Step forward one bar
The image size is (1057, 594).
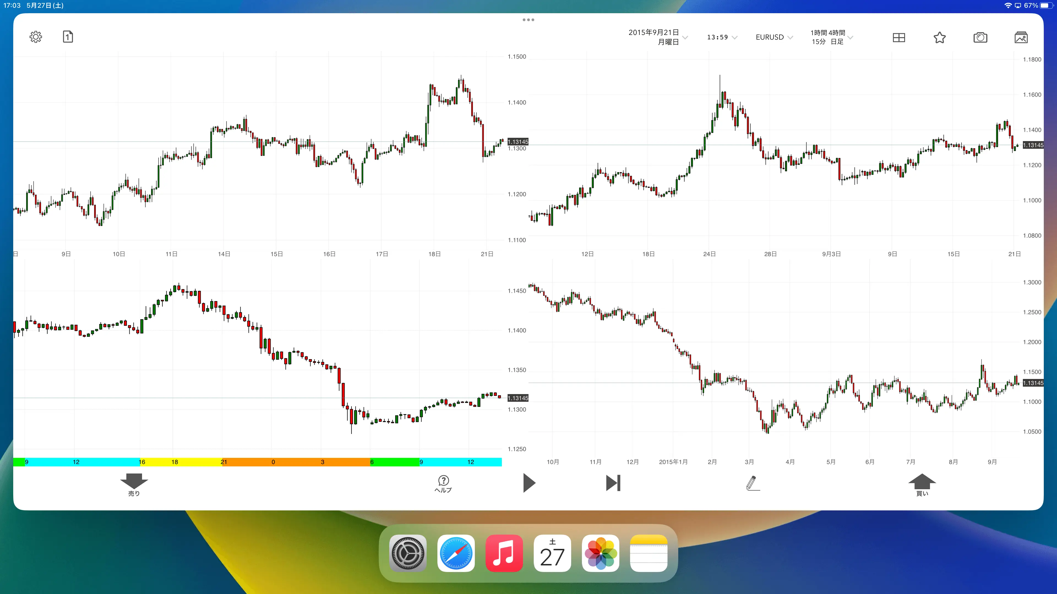click(613, 483)
